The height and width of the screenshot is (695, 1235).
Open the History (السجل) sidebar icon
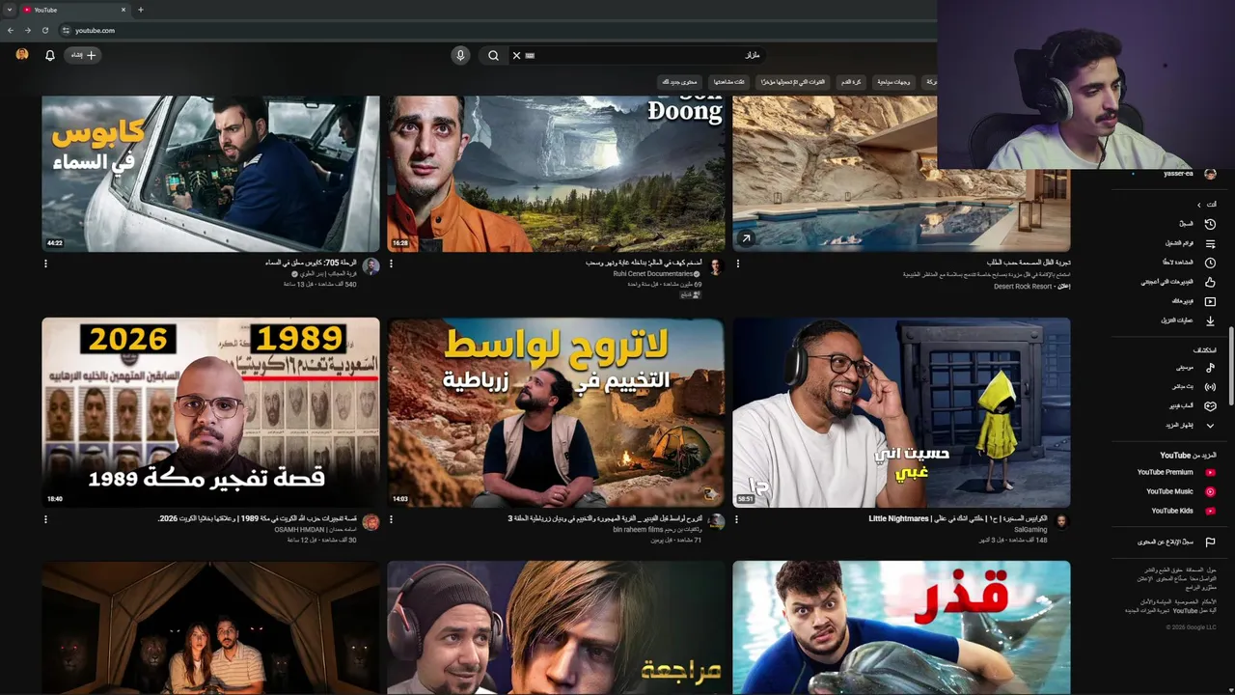click(x=1210, y=224)
